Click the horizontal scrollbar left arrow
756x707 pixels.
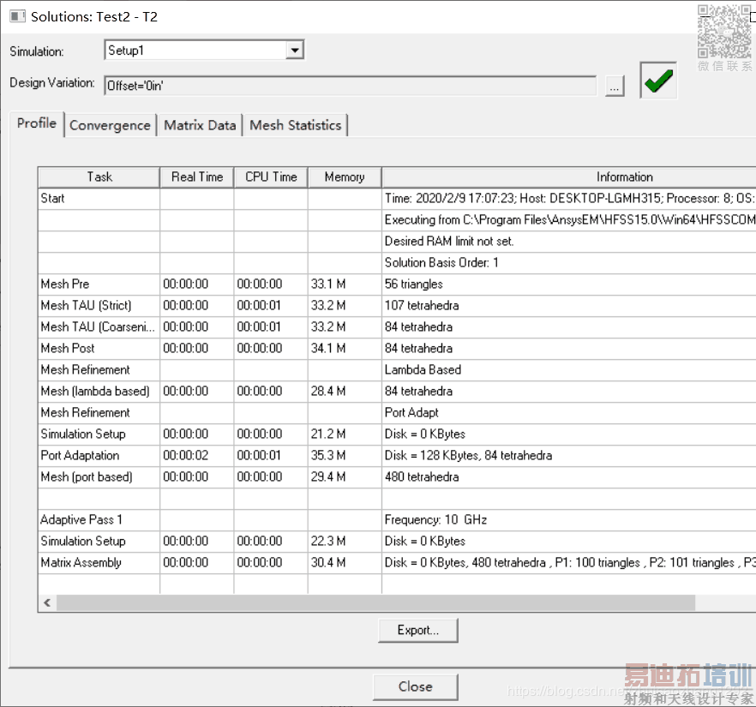point(47,602)
